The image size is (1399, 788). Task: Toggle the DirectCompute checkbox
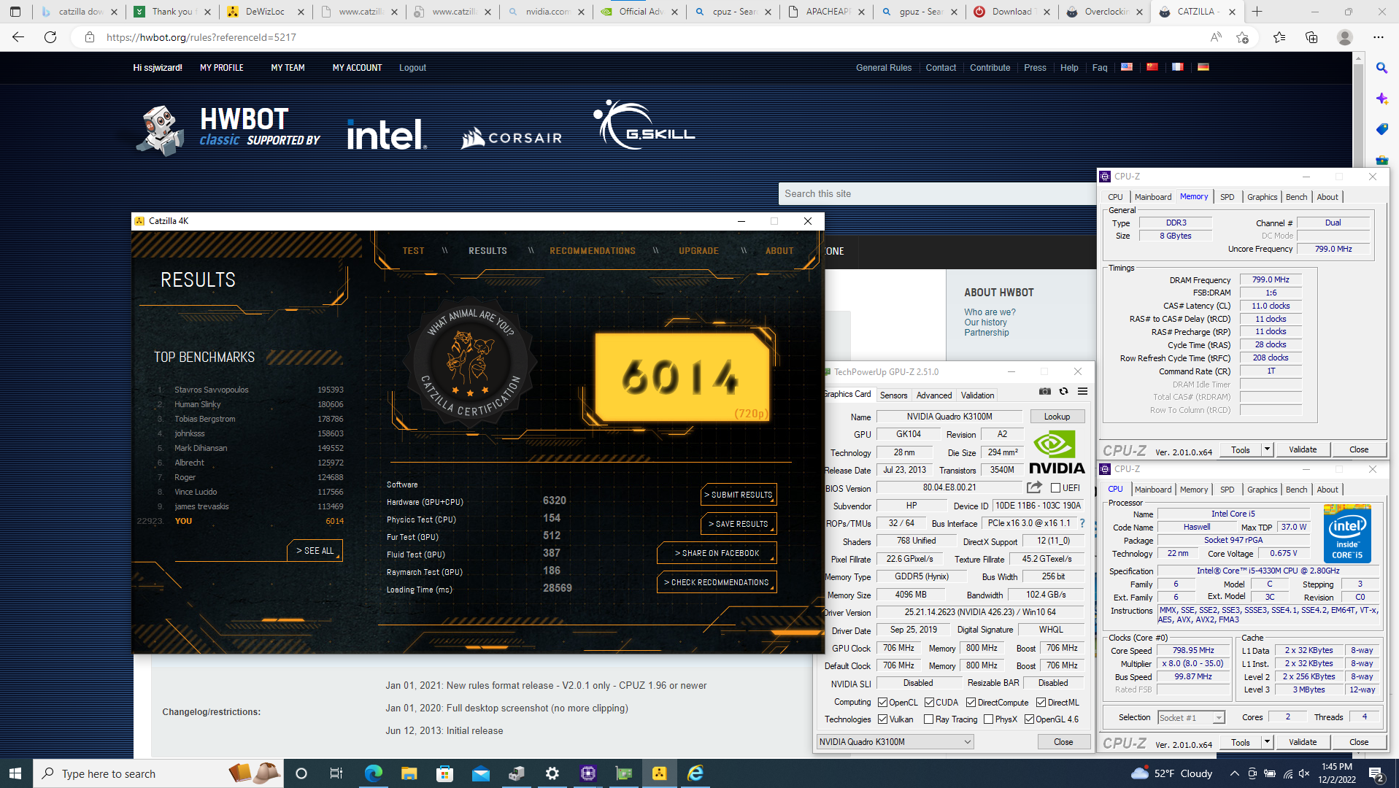[x=971, y=703]
